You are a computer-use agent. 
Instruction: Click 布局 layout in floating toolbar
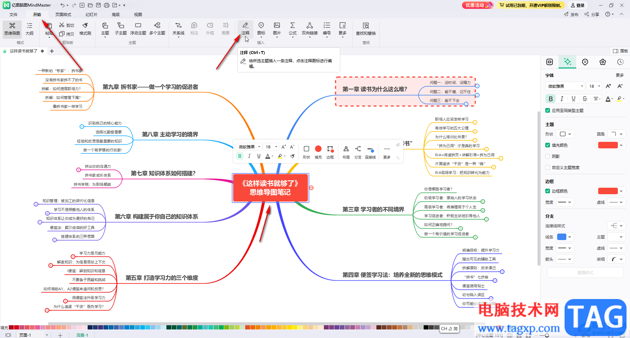click(346, 152)
